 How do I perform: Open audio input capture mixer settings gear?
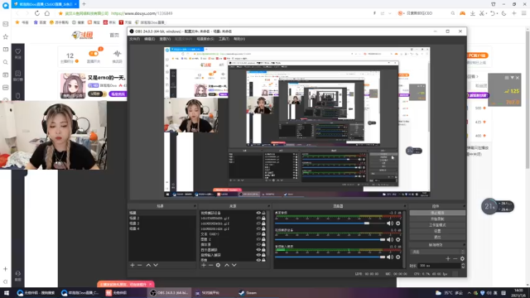point(397,257)
